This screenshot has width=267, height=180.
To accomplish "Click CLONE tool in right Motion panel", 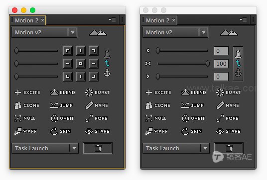I will click(x=158, y=105).
